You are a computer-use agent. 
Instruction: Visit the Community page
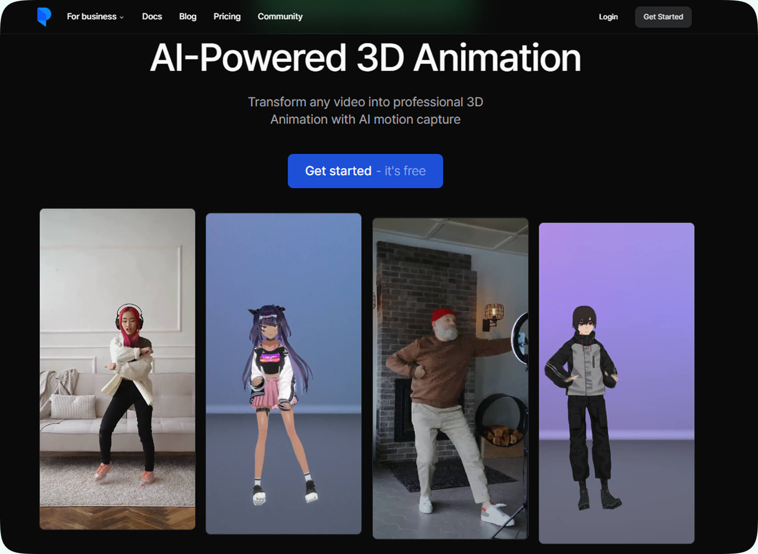click(280, 16)
